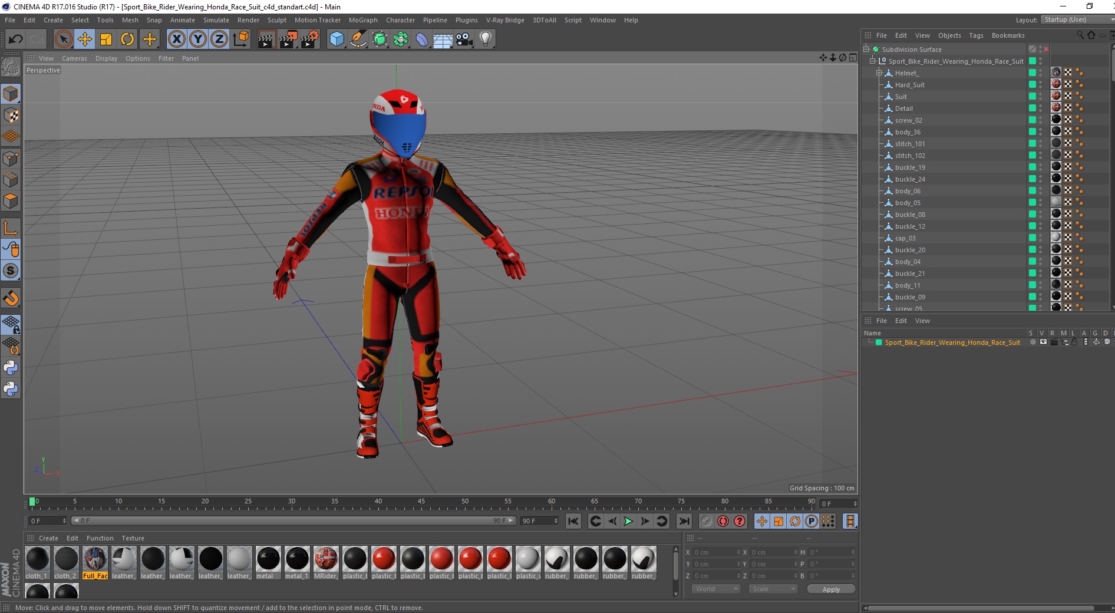The image size is (1115, 613).
Task: Go to start of animation
Action: 573,521
